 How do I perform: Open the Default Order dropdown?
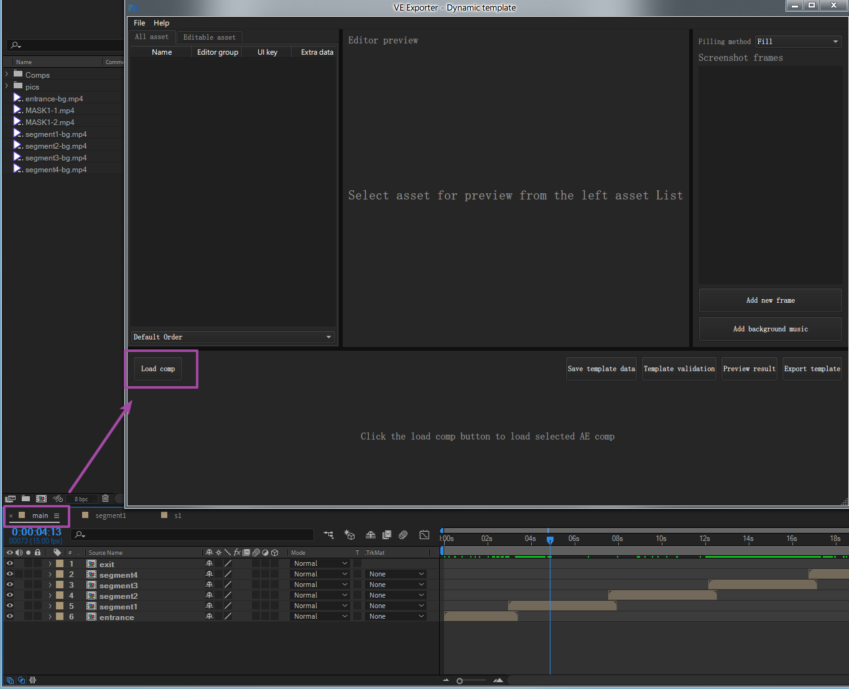(x=233, y=337)
